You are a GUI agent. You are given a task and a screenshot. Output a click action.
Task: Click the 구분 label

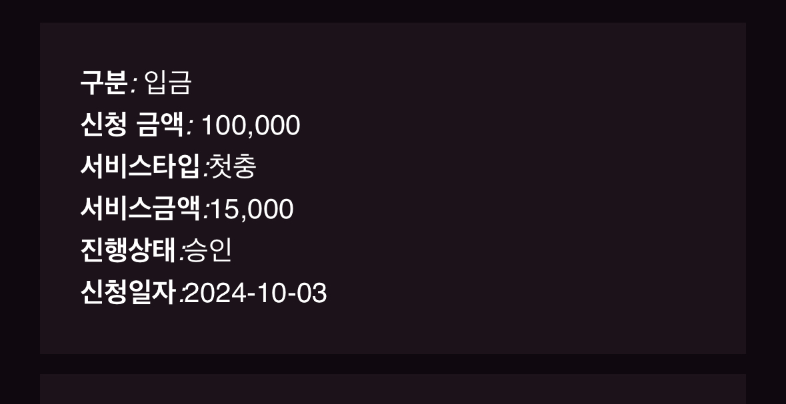tap(104, 82)
